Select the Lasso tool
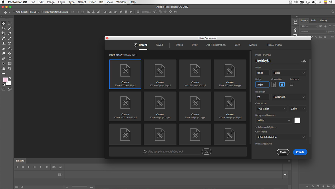Screen dimensions: 335x189 tap(4, 28)
